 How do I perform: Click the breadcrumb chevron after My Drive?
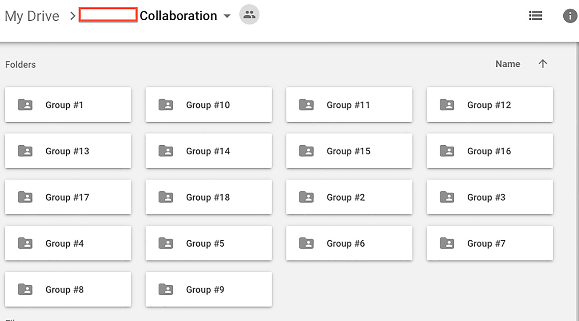click(x=72, y=16)
